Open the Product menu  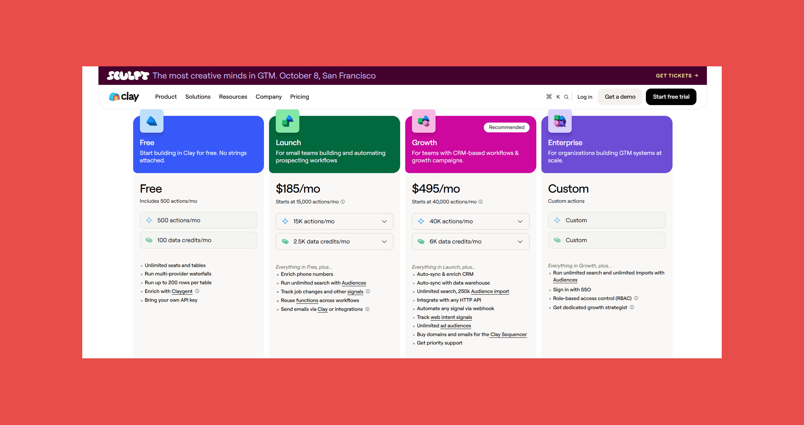[166, 97]
